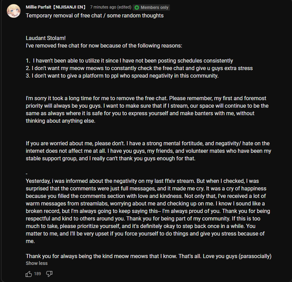This screenshot has height=282, width=292.
Task: Click the paragraph starting 'Yesterday, i was informed'
Action: (148, 211)
